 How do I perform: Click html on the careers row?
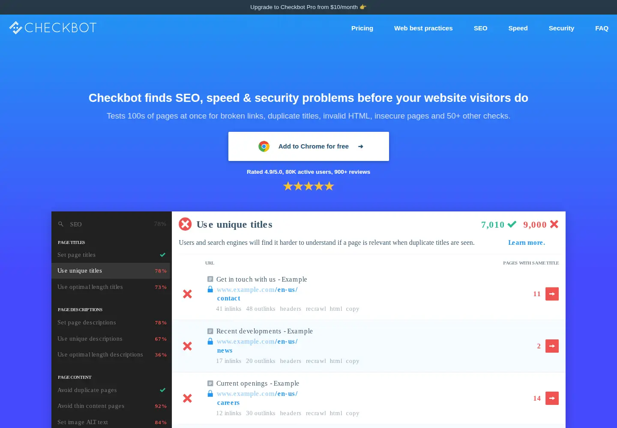[336, 413]
